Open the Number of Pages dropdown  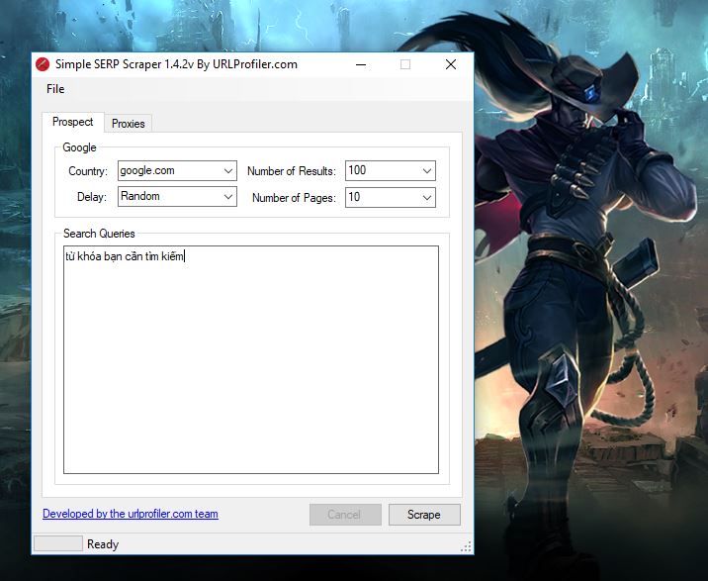coord(391,197)
